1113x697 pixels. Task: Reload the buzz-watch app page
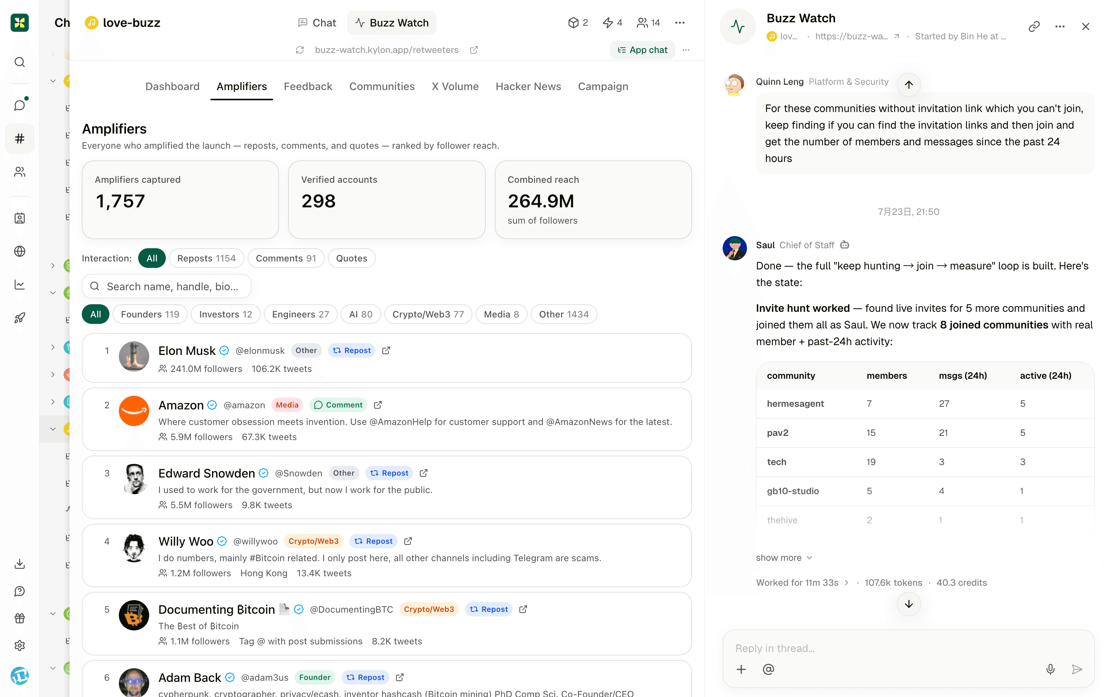click(x=300, y=50)
